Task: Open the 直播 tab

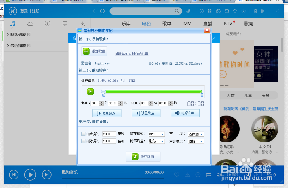Action: 208,24
